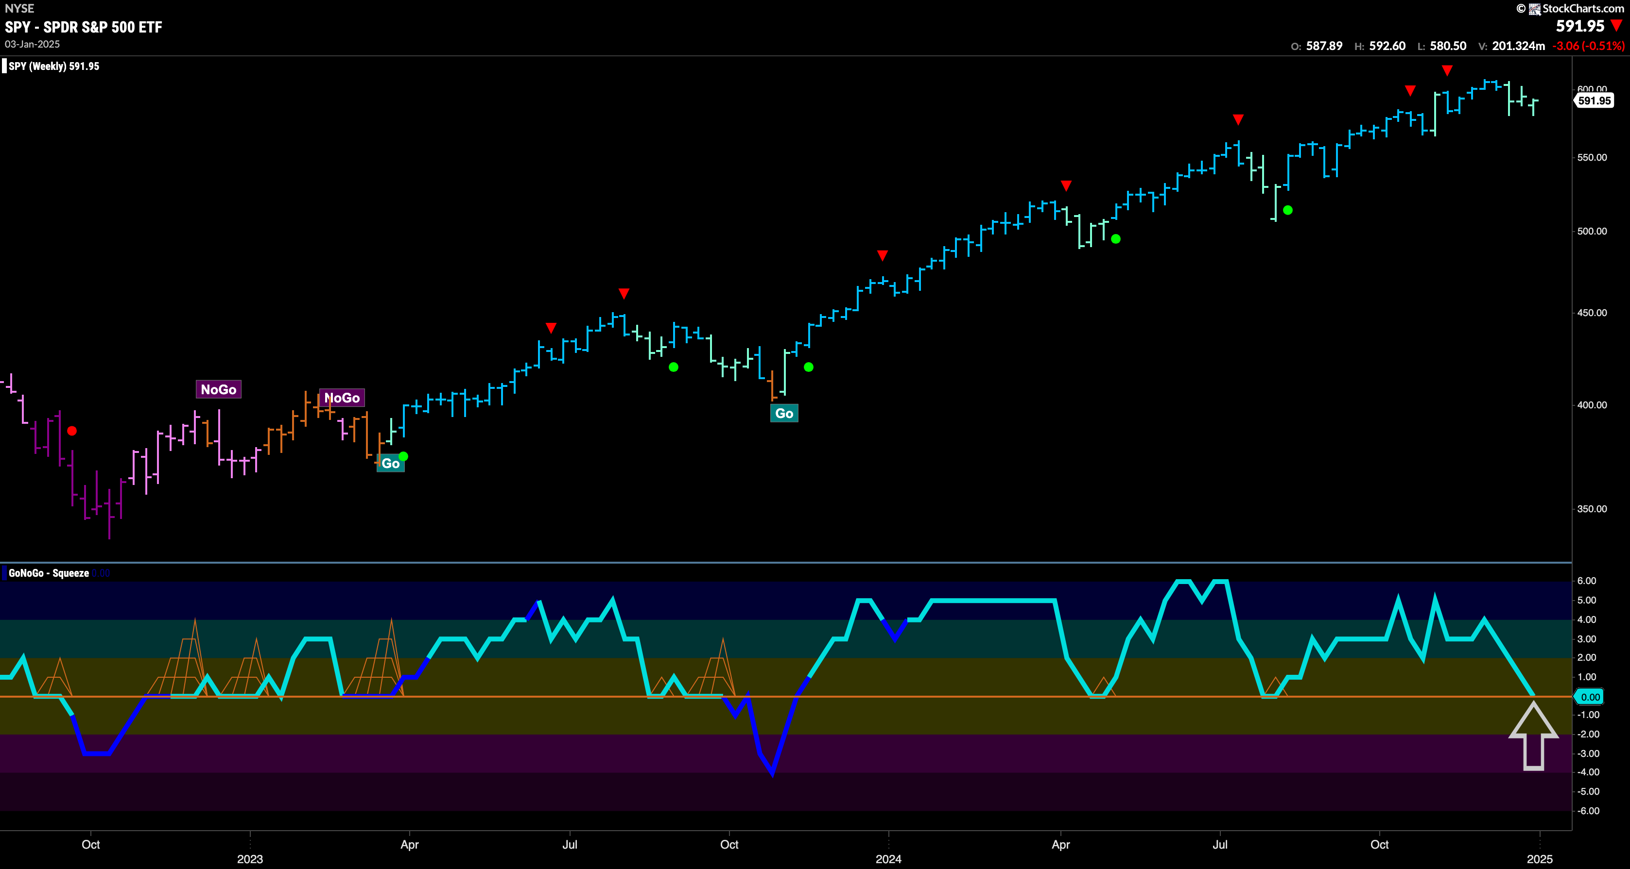
Task: Click the 6.00 squeeze axis label
Action: tap(1587, 581)
